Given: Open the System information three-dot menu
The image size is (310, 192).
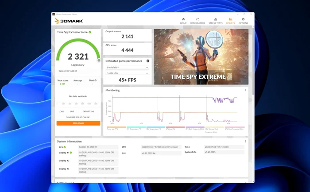Looking at the screenshot, I should point(245,142).
